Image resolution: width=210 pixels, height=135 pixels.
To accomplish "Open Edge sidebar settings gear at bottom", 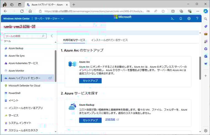I will pyautogui.click(x=206, y=131).
